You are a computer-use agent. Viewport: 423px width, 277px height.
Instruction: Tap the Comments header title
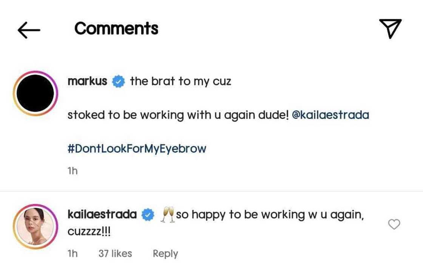point(116,28)
